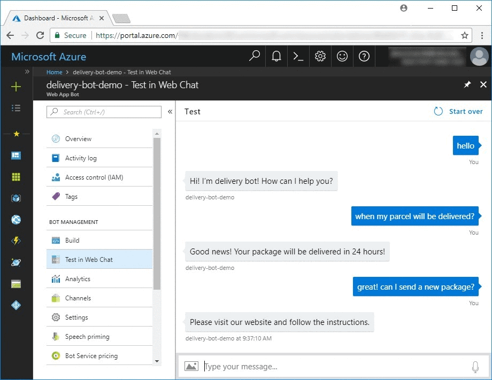The width and height of the screenshot is (492, 380).
Task: Open the Function Apps lightning icon
Action: tap(16, 241)
